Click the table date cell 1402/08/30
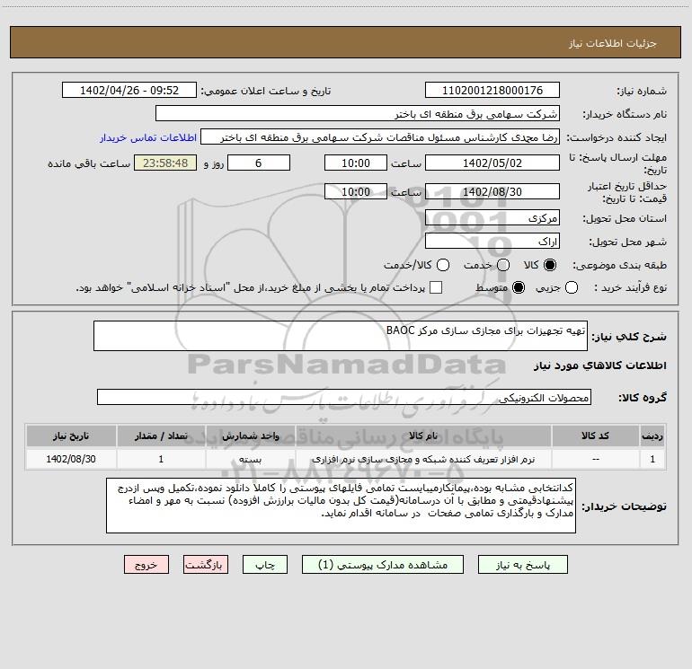 point(71,459)
